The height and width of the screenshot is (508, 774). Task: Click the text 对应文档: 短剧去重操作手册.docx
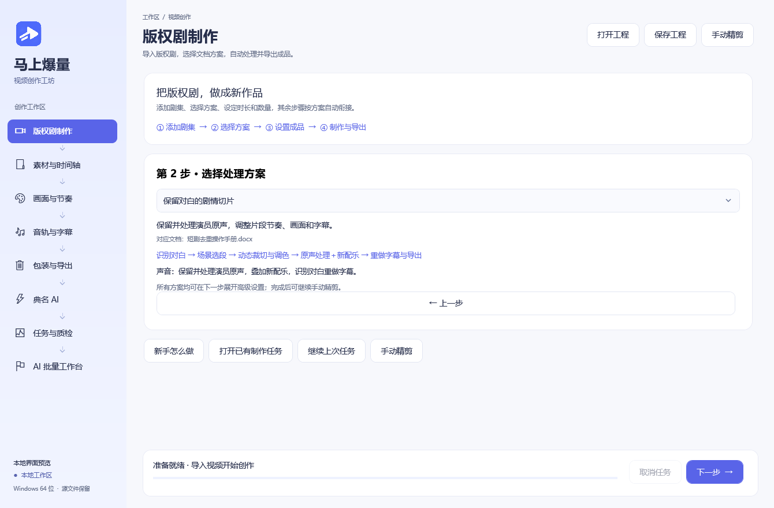click(204, 238)
